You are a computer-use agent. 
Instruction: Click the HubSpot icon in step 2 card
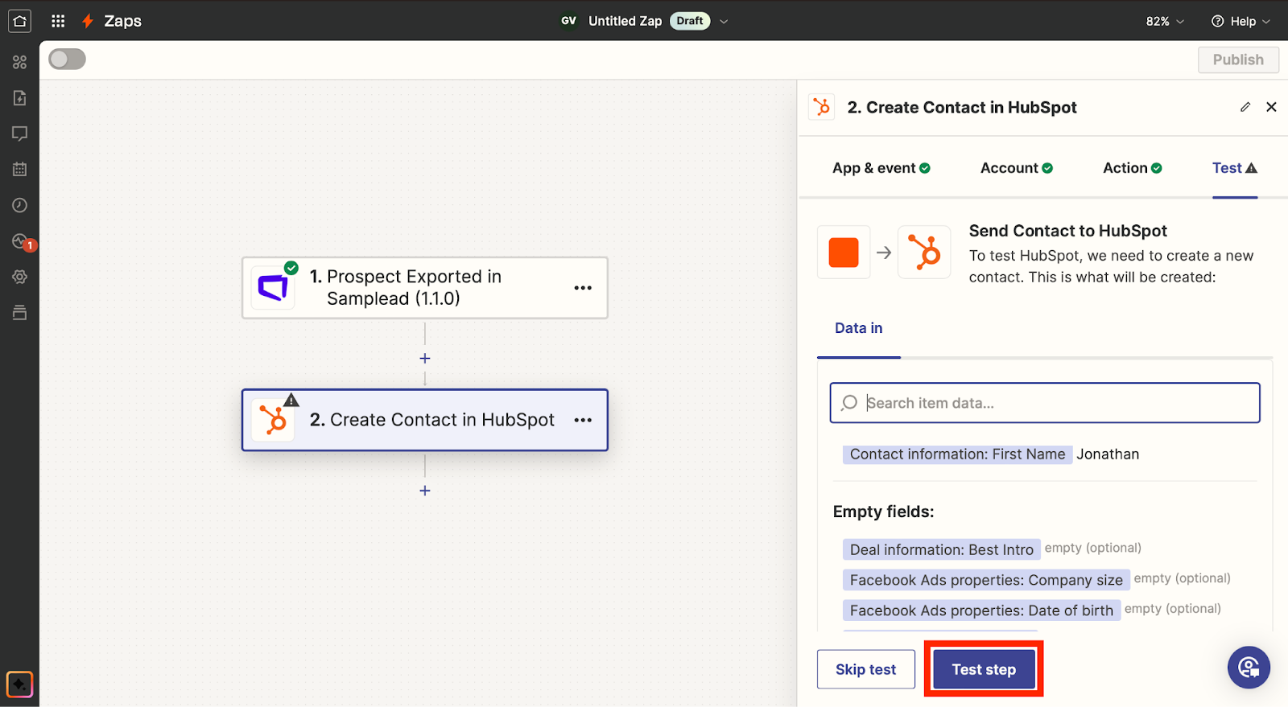pyautogui.click(x=273, y=420)
